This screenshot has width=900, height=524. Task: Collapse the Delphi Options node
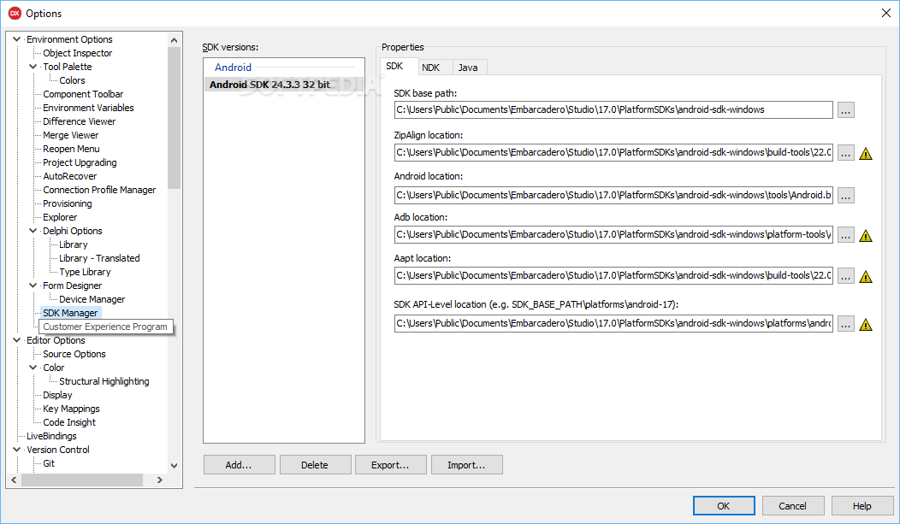(33, 231)
